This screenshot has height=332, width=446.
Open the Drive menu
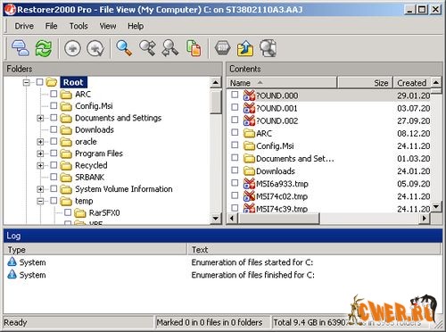[x=24, y=26]
